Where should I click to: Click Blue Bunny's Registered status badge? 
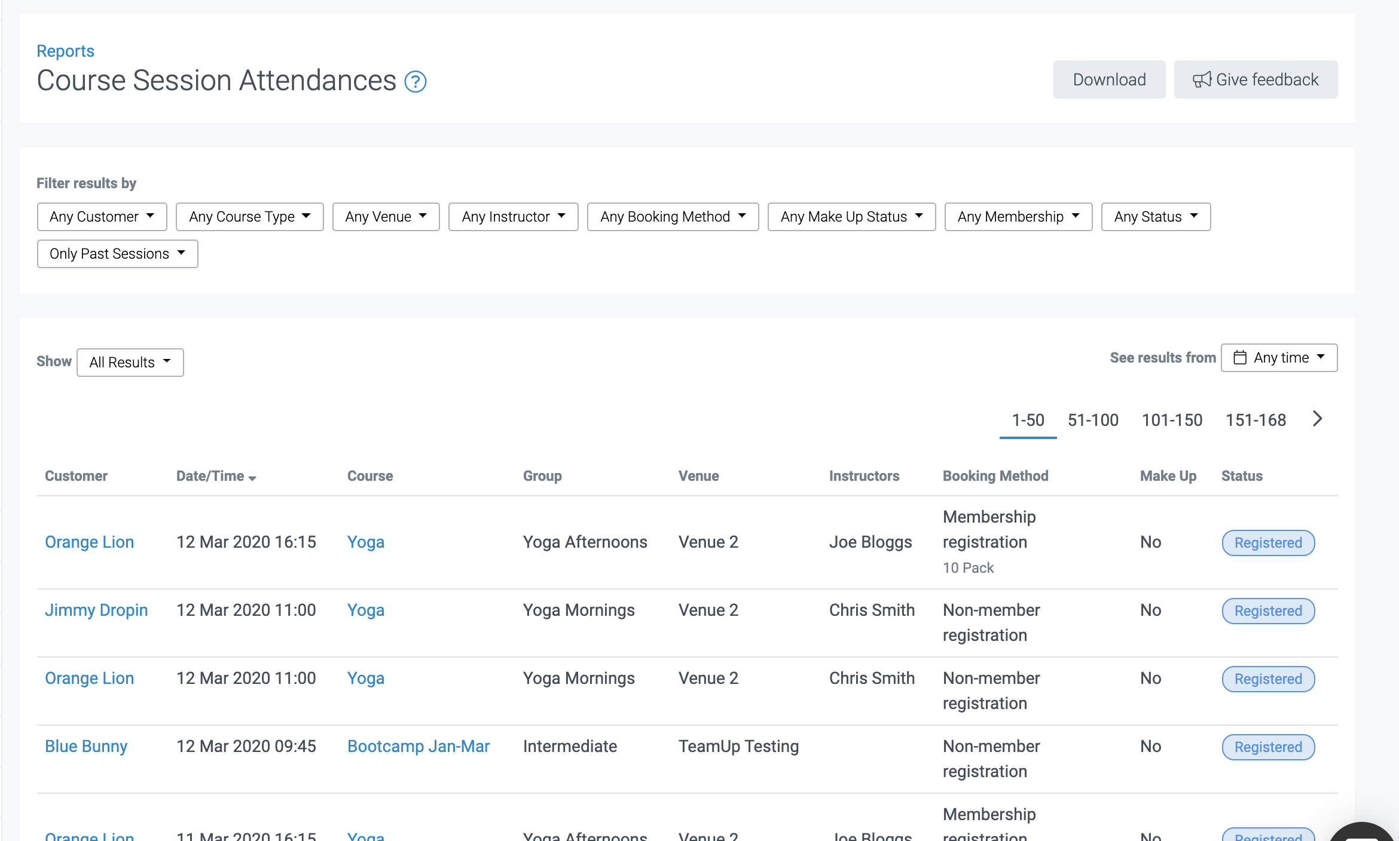click(1267, 747)
